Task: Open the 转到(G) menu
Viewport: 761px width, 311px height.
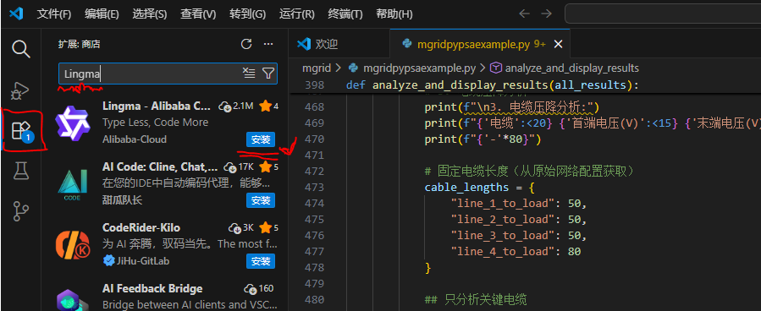Action: [247, 14]
